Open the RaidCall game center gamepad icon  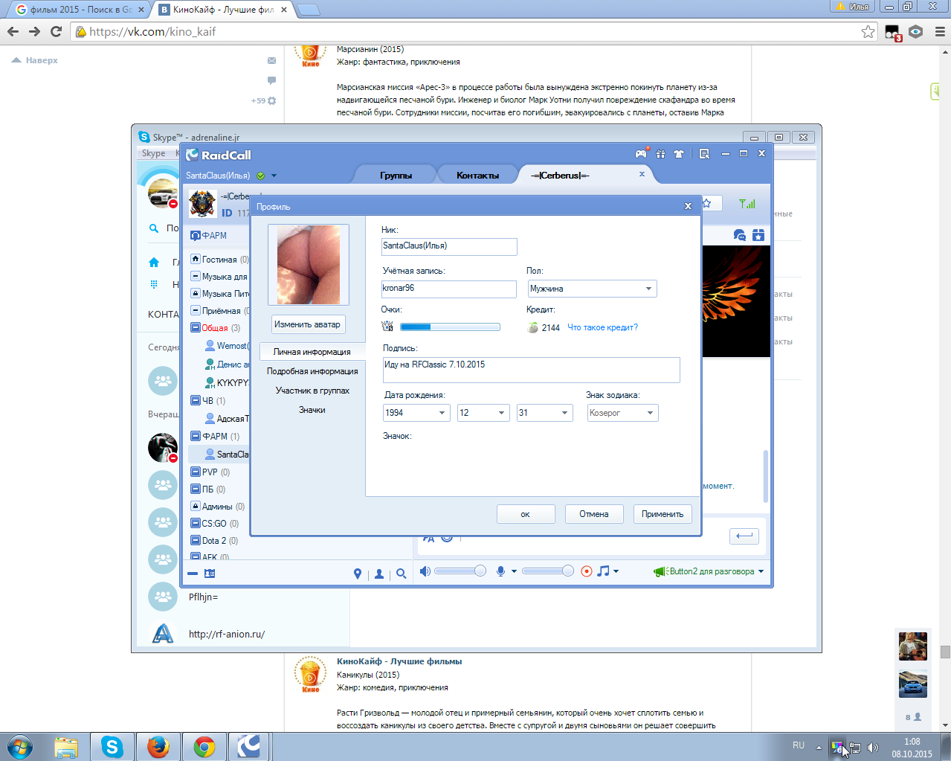tap(641, 154)
